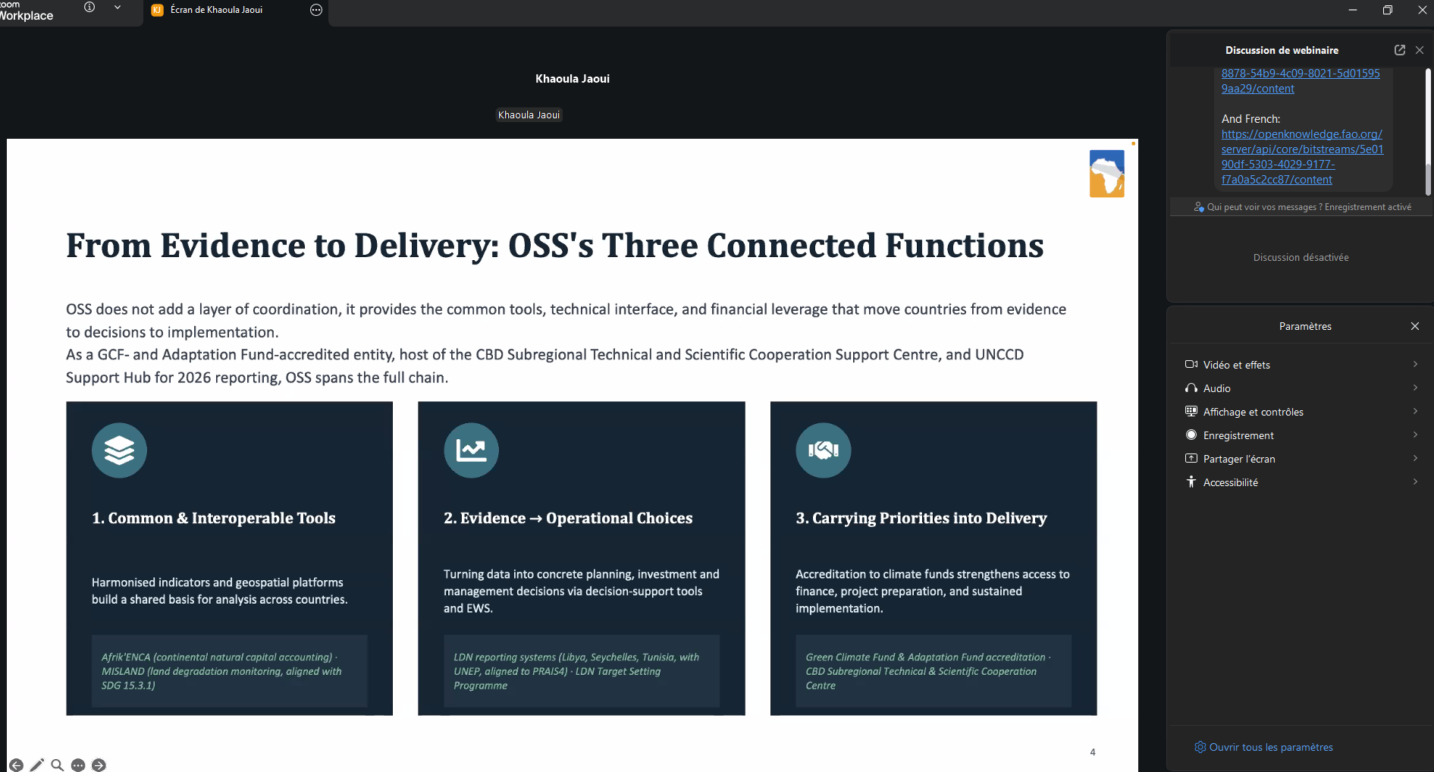The height and width of the screenshot is (772, 1434).
Task: Restore down the Zoom window
Action: tap(1388, 10)
